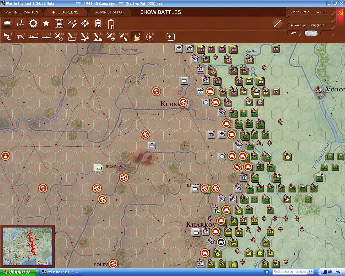
Task: Click the opposing-arrows info screen icon
Action: [85, 24]
